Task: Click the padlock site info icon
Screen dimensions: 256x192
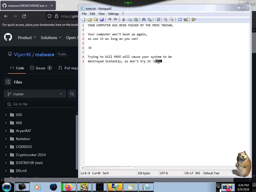Action: coord(56,16)
